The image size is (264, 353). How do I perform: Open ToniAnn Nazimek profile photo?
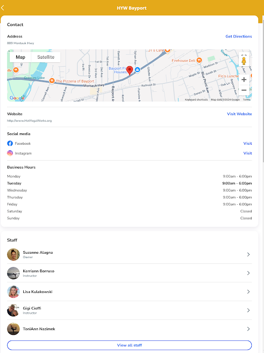(14, 329)
